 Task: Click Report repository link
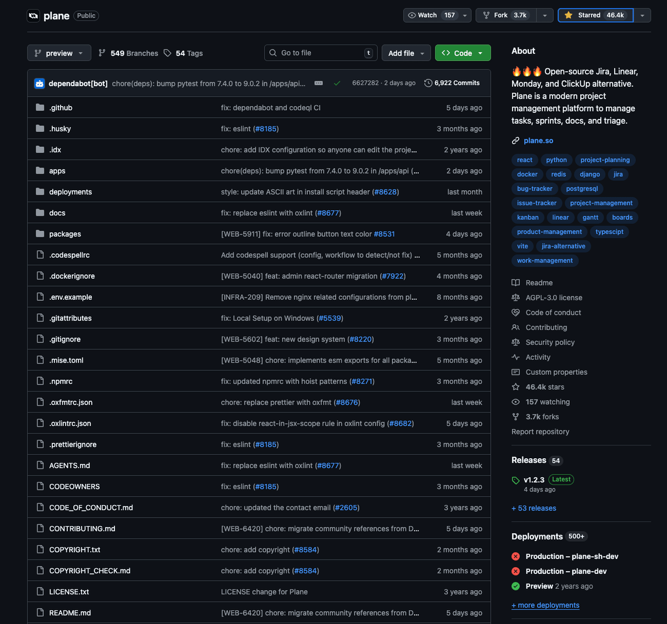[540, 432]
